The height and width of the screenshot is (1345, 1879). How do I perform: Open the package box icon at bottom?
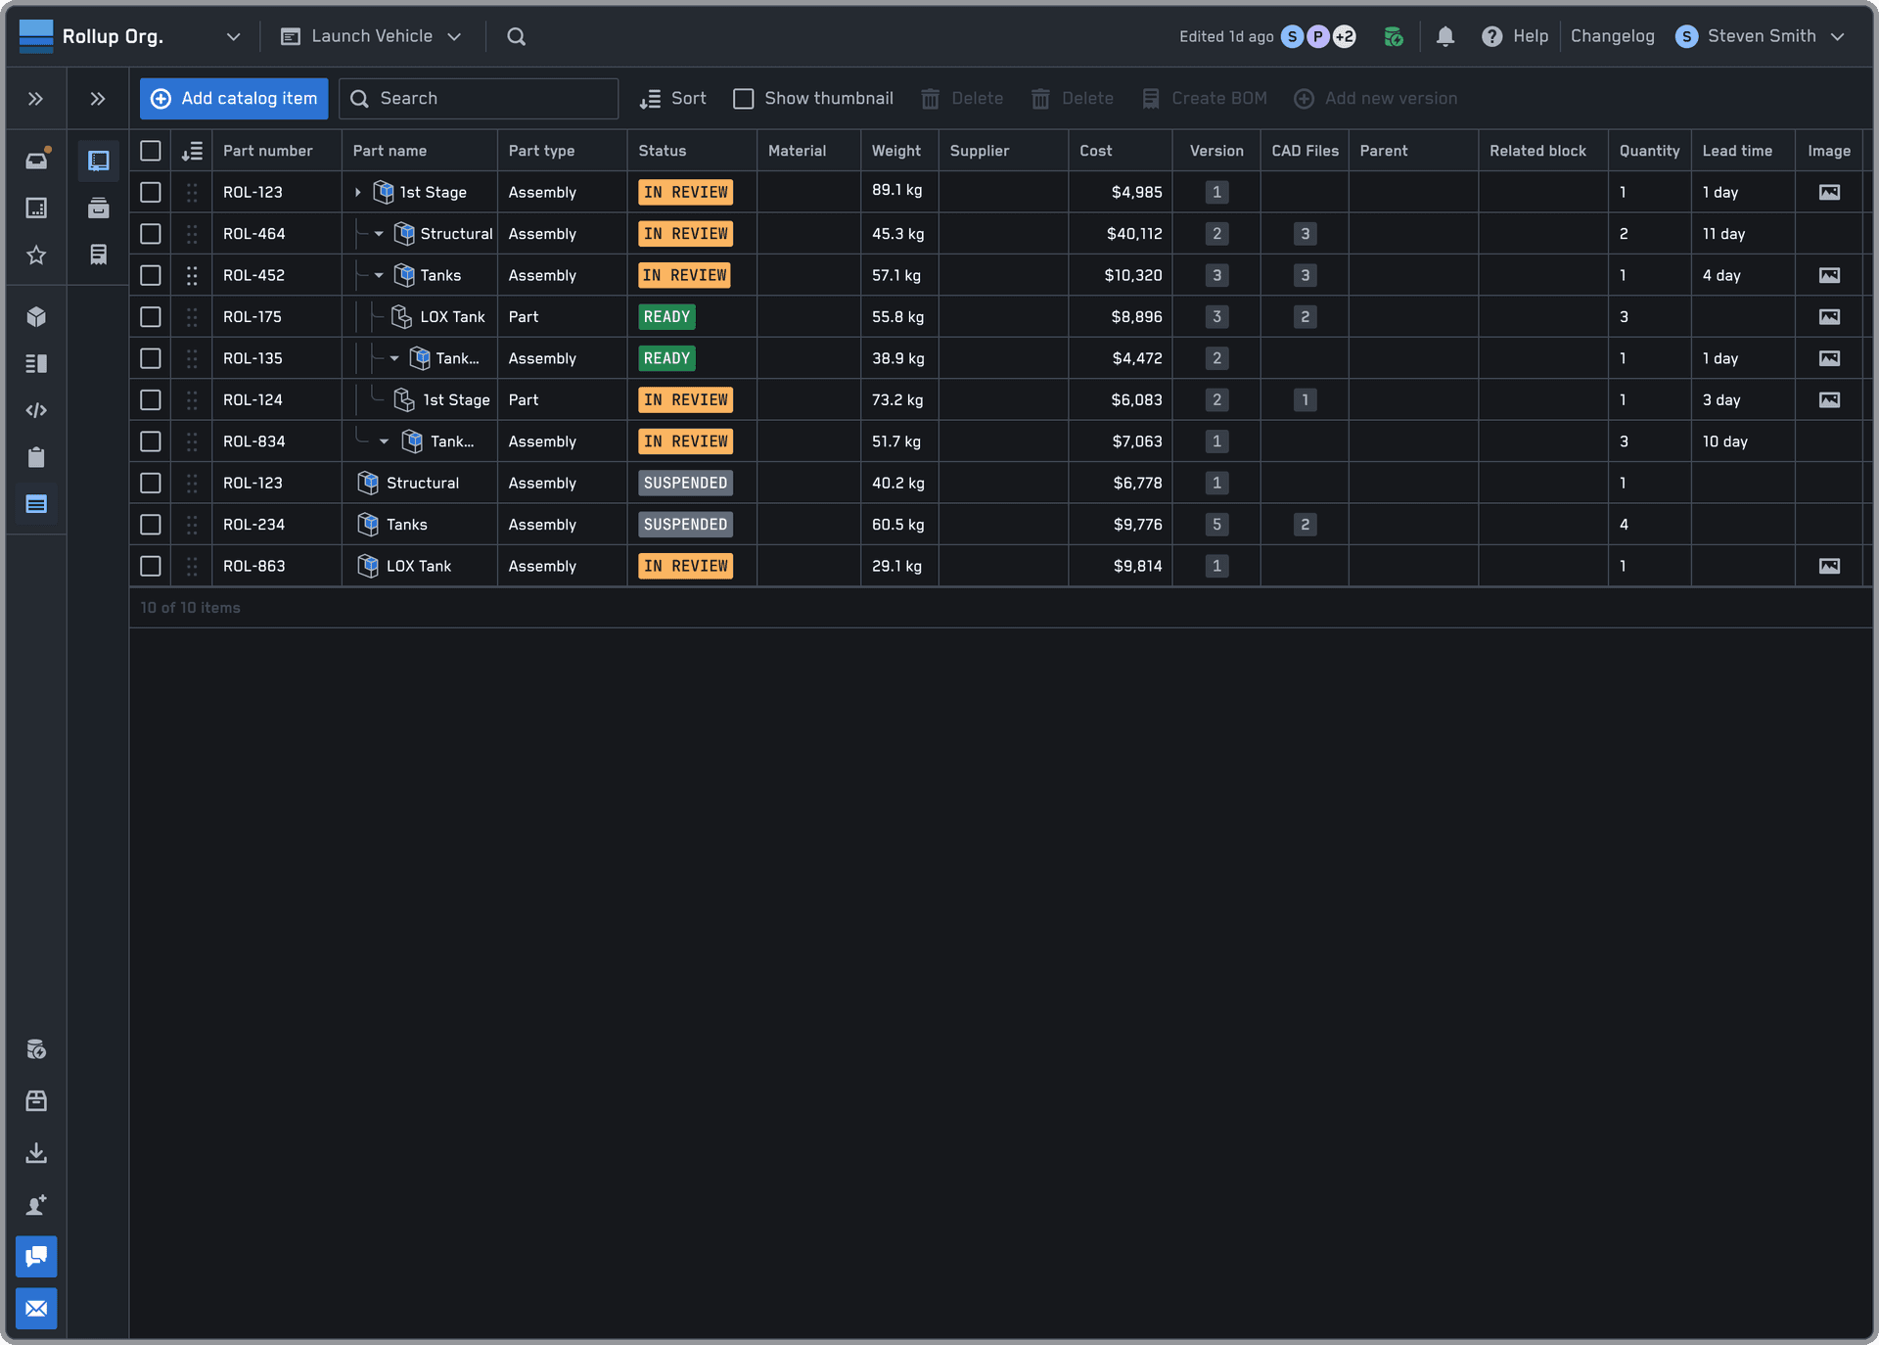coord(36,1101)
